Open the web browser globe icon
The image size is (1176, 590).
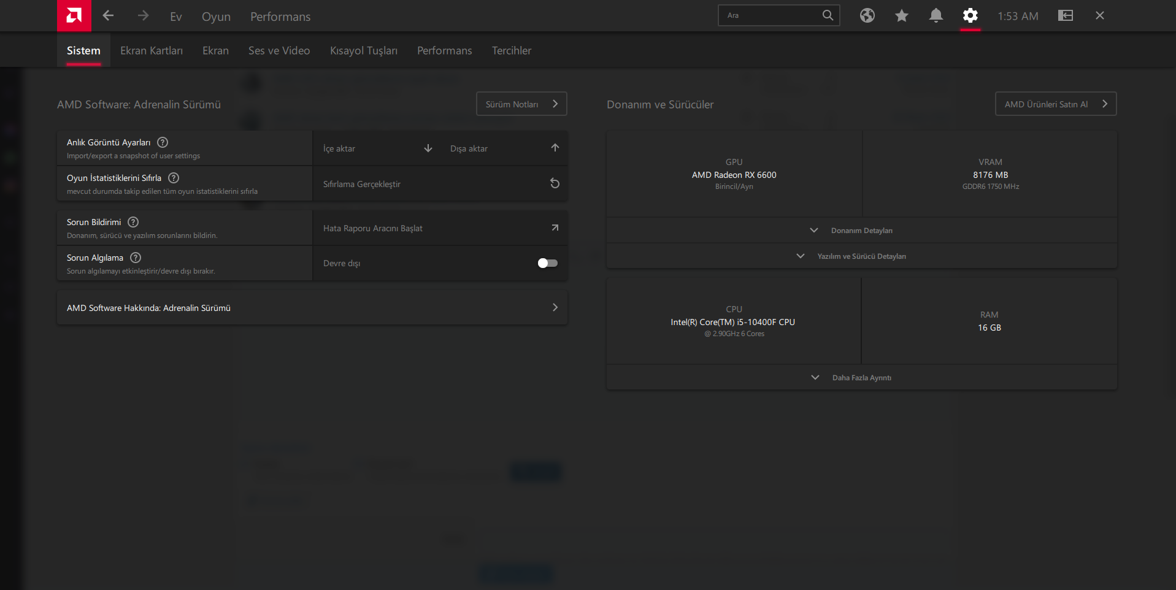(867, 15)
